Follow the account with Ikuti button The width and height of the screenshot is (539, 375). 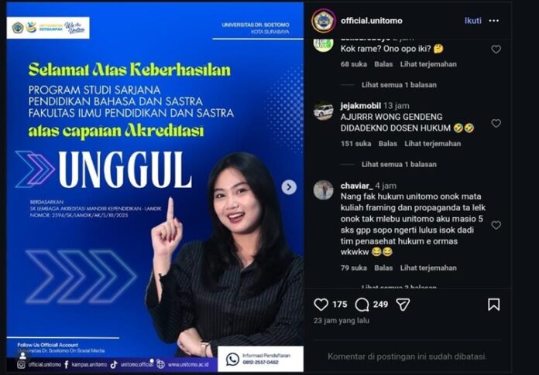(472, 21)
